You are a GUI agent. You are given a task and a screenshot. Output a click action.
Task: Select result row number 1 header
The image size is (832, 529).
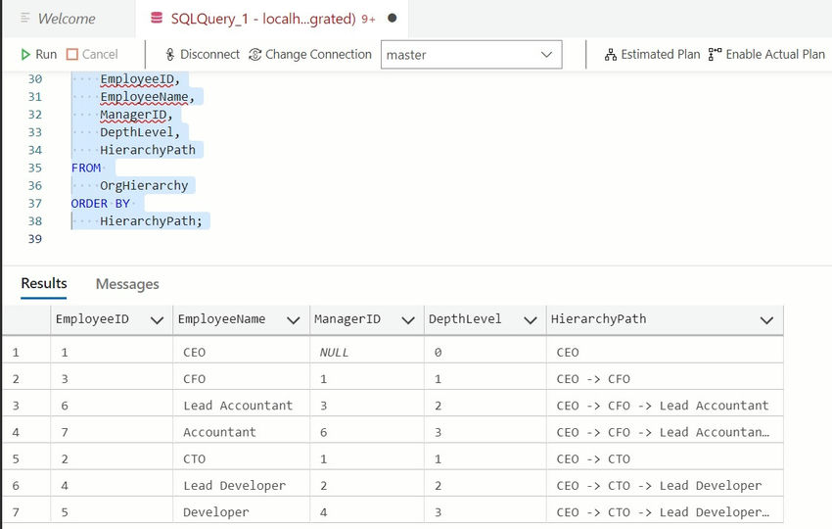coord(25,352)
